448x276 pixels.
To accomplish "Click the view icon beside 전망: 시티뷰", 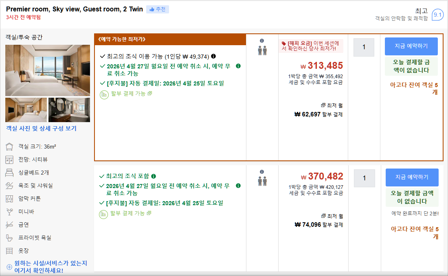I will [9, 160].
